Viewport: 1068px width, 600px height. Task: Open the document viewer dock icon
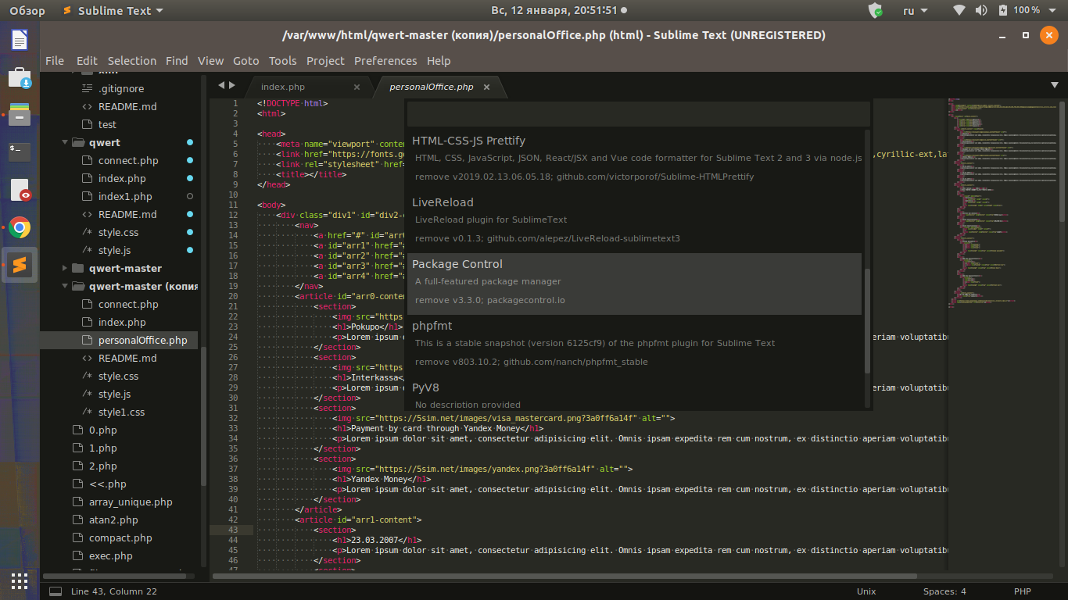20,191
